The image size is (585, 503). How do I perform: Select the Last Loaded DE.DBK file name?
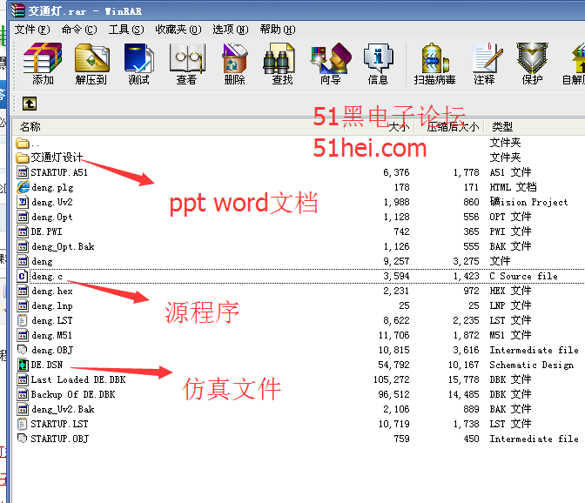point(78,379)
